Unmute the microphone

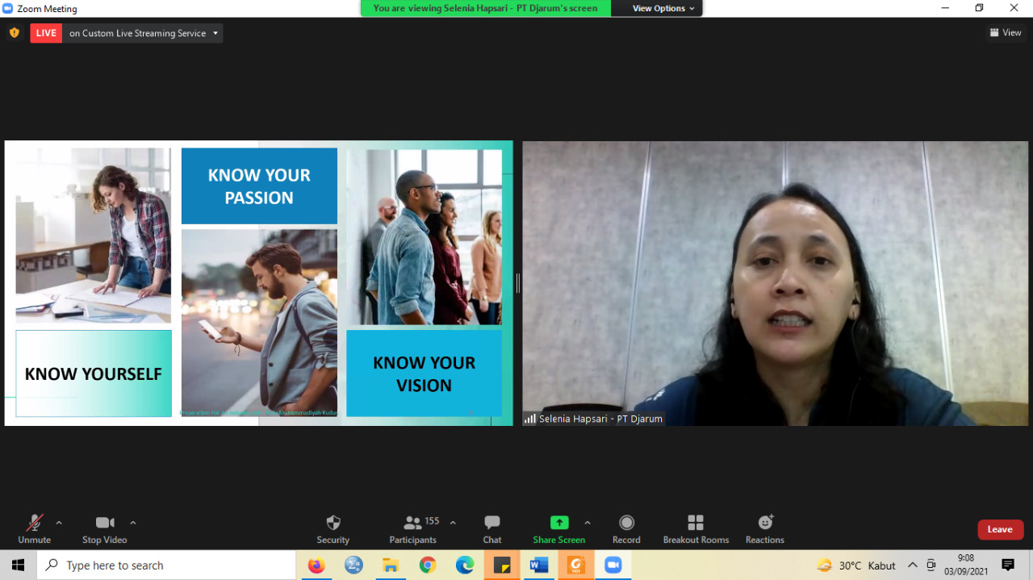pos(34,528)
